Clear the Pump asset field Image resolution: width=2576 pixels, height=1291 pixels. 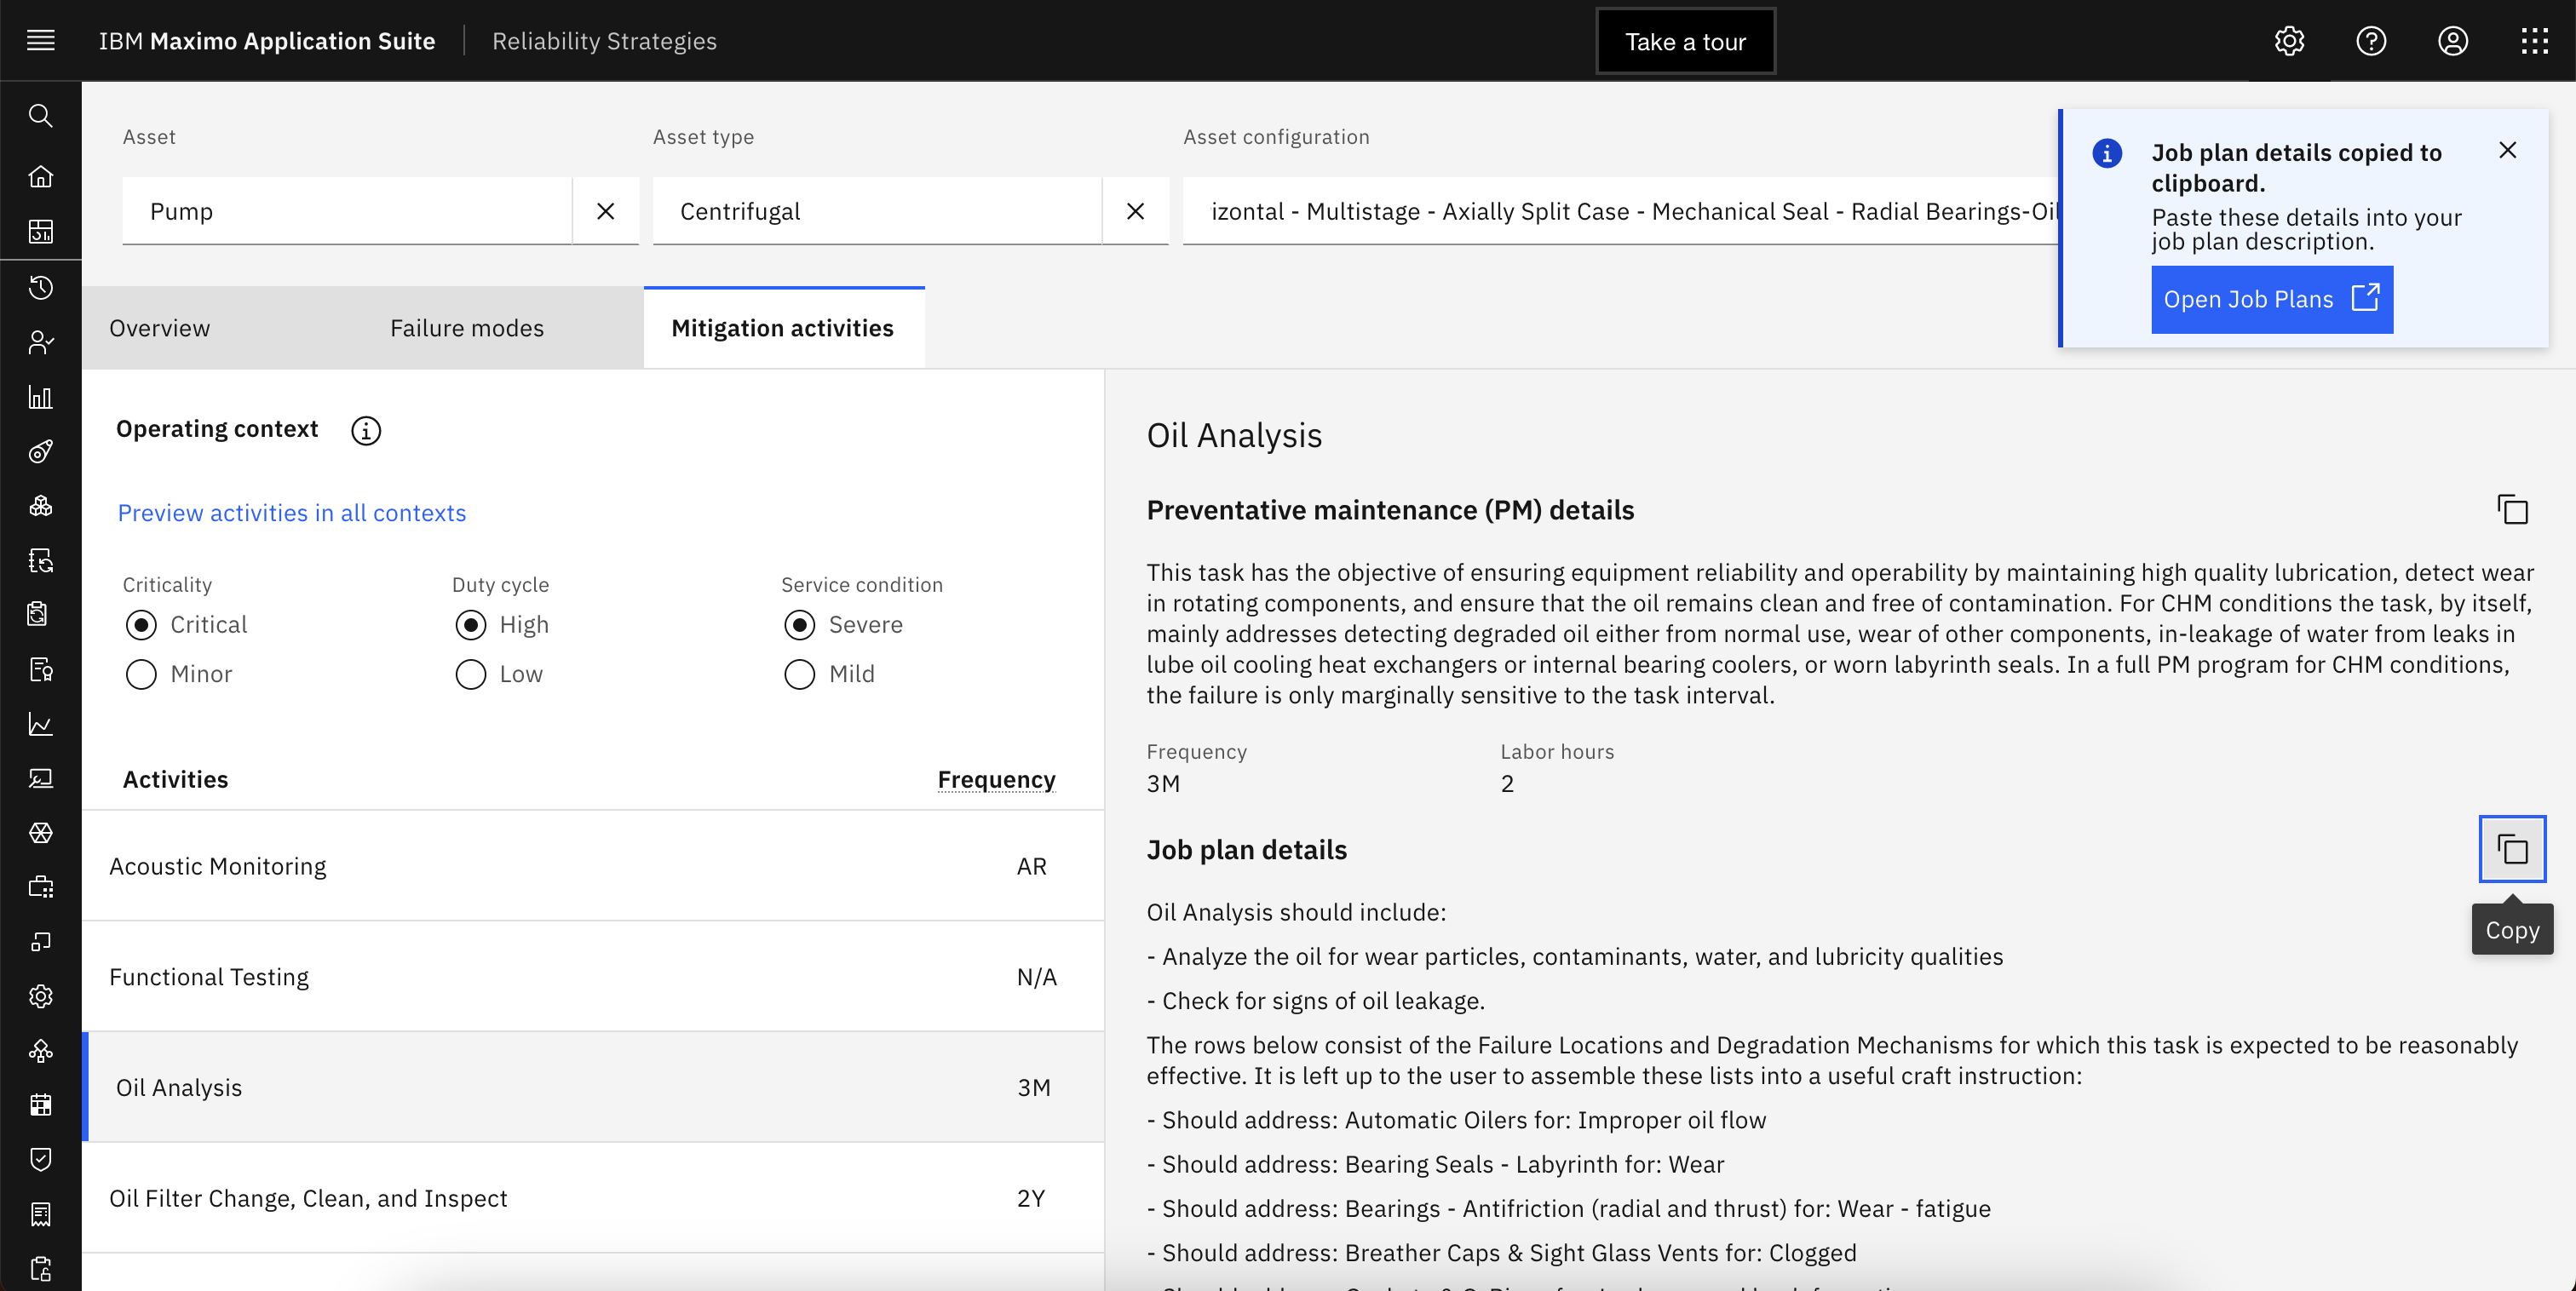coord(606,211)
